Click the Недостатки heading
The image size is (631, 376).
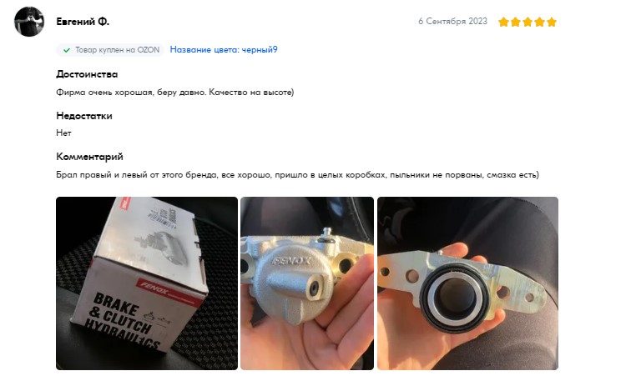[x=84, y=116]
